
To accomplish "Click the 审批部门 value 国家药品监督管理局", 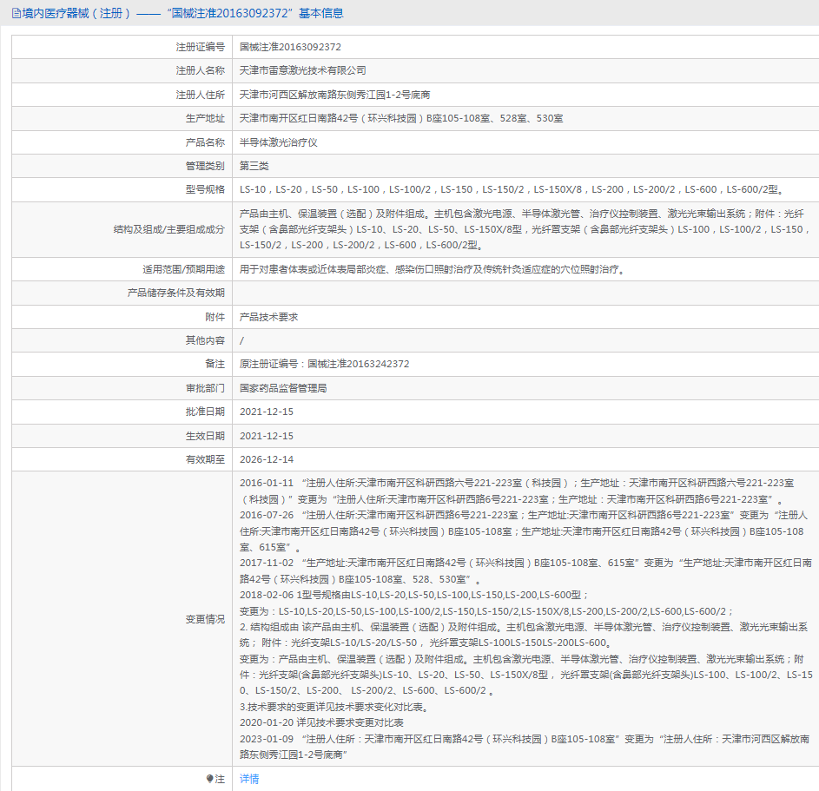I will click(x=283, y=388).
